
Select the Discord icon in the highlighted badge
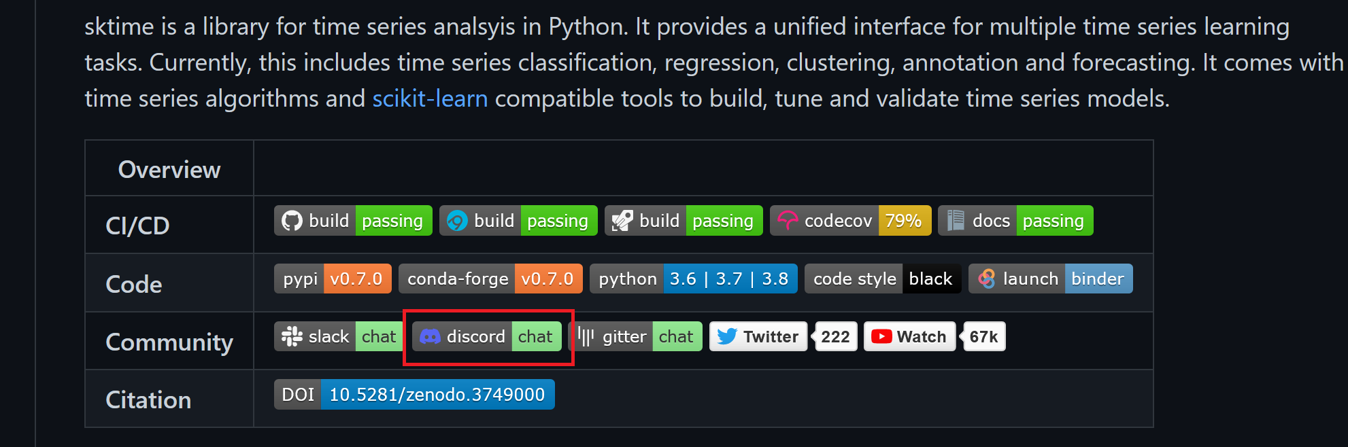432,336
